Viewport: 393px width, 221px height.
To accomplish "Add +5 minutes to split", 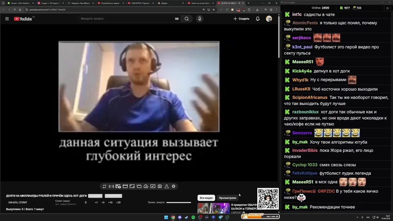I will pyautogui.click(x=103, y=202).
